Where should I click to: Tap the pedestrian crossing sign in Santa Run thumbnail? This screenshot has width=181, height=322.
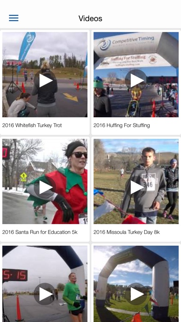point(24,176)
